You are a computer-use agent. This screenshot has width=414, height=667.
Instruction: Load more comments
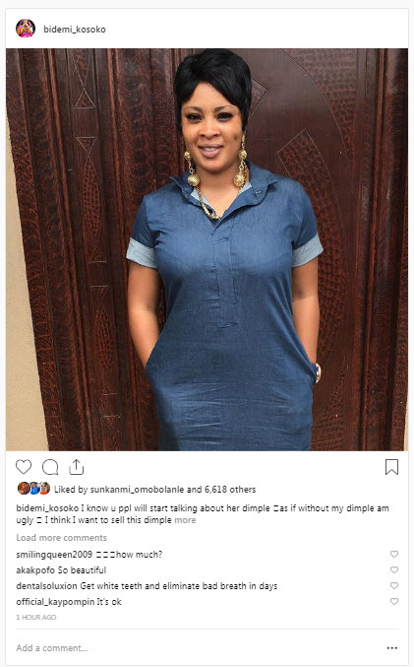(x=62, y=538)
